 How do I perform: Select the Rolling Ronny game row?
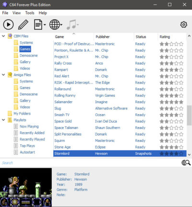[x=120, y=95]
